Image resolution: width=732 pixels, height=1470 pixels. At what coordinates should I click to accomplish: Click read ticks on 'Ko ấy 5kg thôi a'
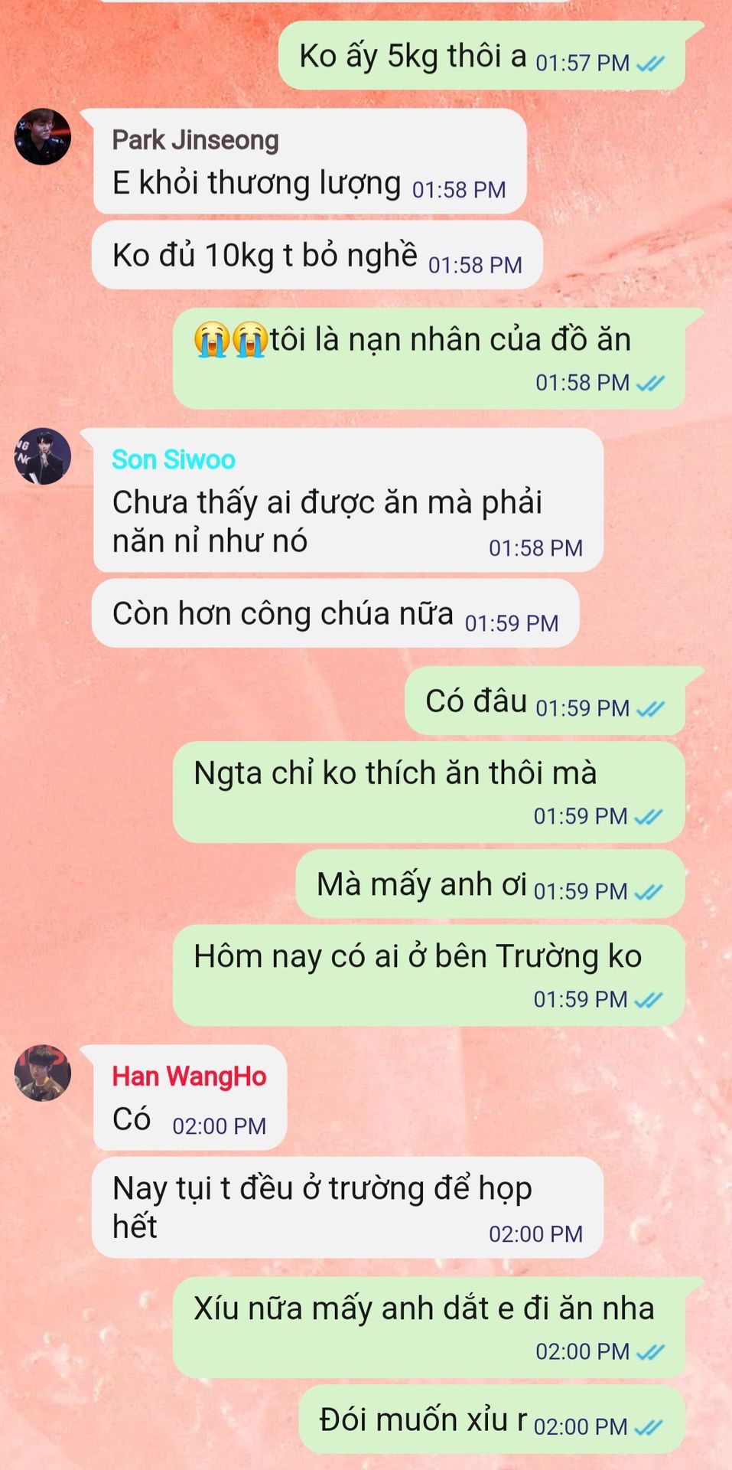coord(650,64)
